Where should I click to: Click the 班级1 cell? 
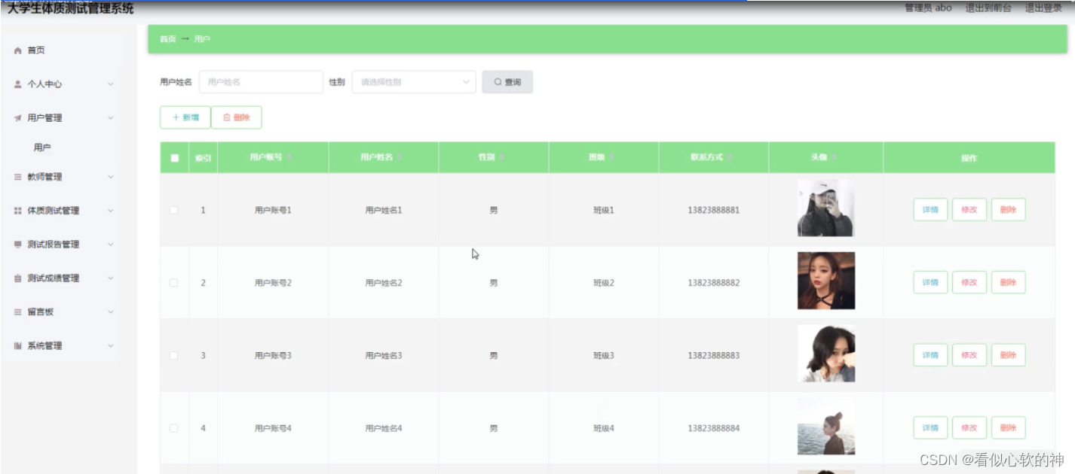click(604, 210)
